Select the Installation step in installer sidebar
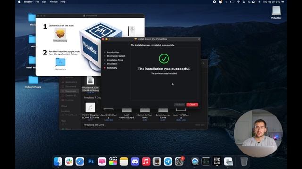Viewport: 302px width, 169px height. pos(112,64)
